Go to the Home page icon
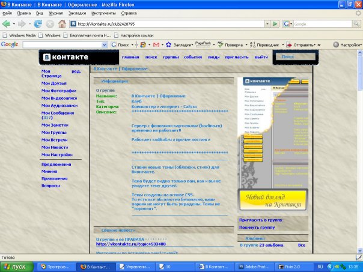Image resolution: width=363 pixels, height=272 pixels. [62, 24]
